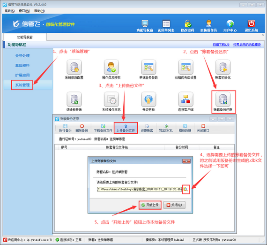Open 送货单列表 in top toolbar
The image size is (267, 245).
(x=166, y=26)
